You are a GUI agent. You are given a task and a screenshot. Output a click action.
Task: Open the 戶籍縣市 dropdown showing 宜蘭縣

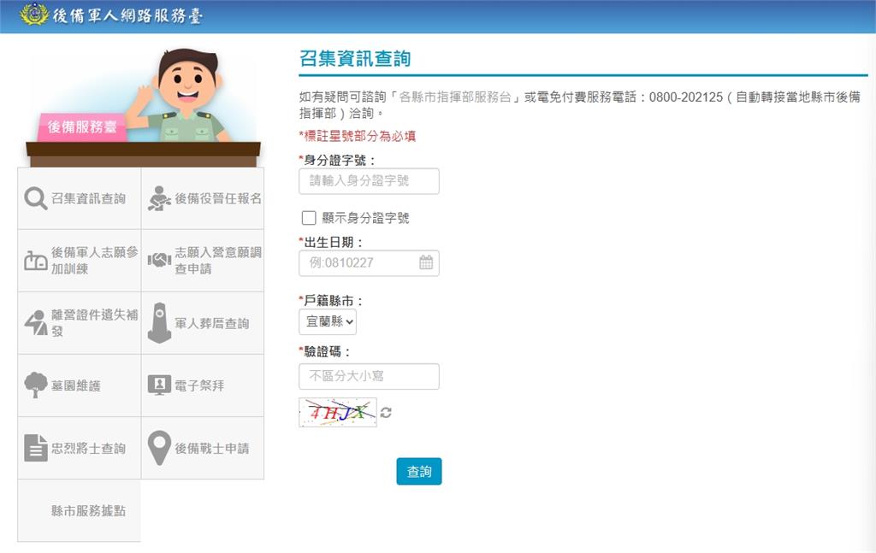(x=328, y=321)
